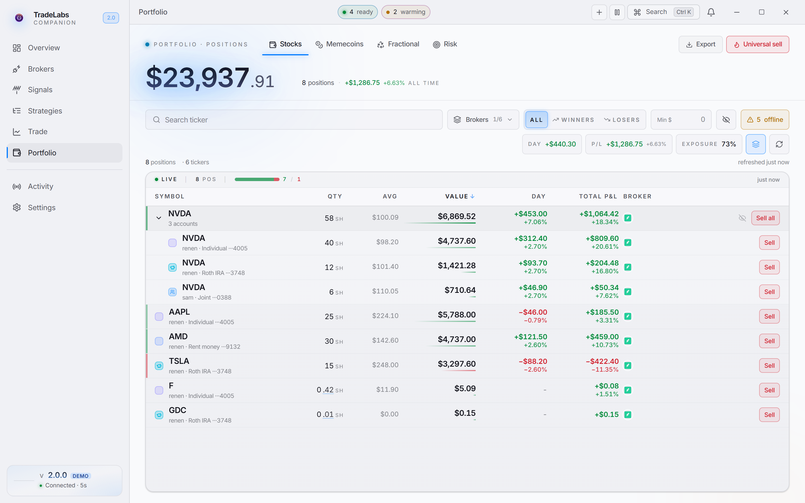
Task: Click broker badge on NVDA 4005 sub-row
Action: tap(628, 243)
